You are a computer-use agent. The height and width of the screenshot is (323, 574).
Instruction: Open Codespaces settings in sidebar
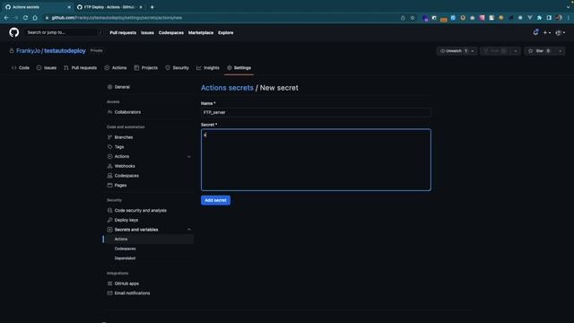149,176
